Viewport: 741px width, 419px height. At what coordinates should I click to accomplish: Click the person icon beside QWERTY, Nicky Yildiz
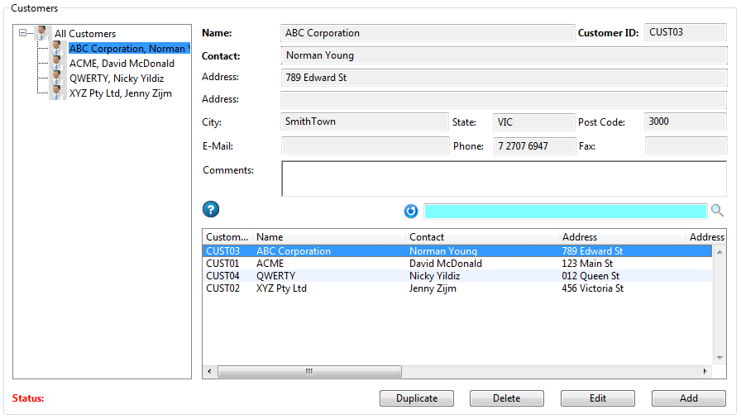tap(57, 79)
